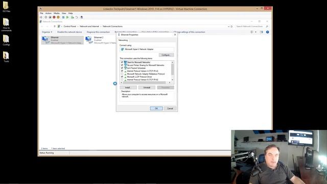The height and width of the screenshot is (184, 327).
Task: Click the Up arrow in Explorer navigation
Action: pyautogui.click(x=55, y=27)
